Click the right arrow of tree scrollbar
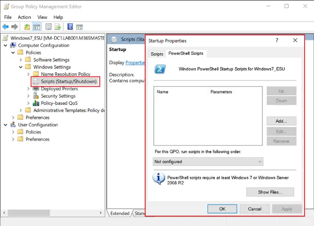The height and width of the screenshot is (226, 314). pyautogui.click(x=100, y=213)
